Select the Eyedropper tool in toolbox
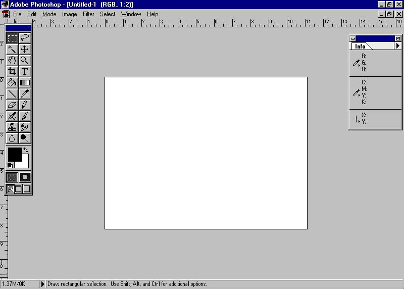404x289 pixels. [25, 93]
